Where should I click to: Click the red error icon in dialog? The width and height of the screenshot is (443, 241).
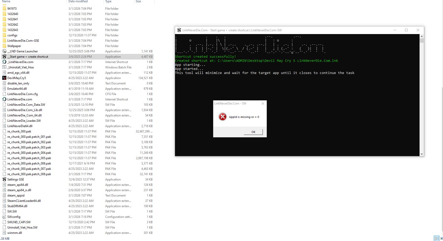pyautogui.click(x=222, y=117)
